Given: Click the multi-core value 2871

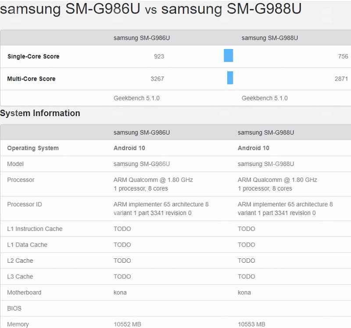Looking at the screenshot, I should (x=341, y=79).
